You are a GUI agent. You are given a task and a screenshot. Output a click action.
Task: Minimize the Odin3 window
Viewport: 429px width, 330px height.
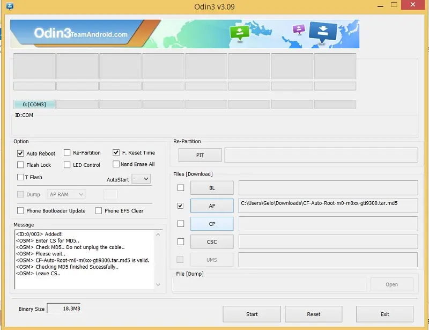(380, 5)
